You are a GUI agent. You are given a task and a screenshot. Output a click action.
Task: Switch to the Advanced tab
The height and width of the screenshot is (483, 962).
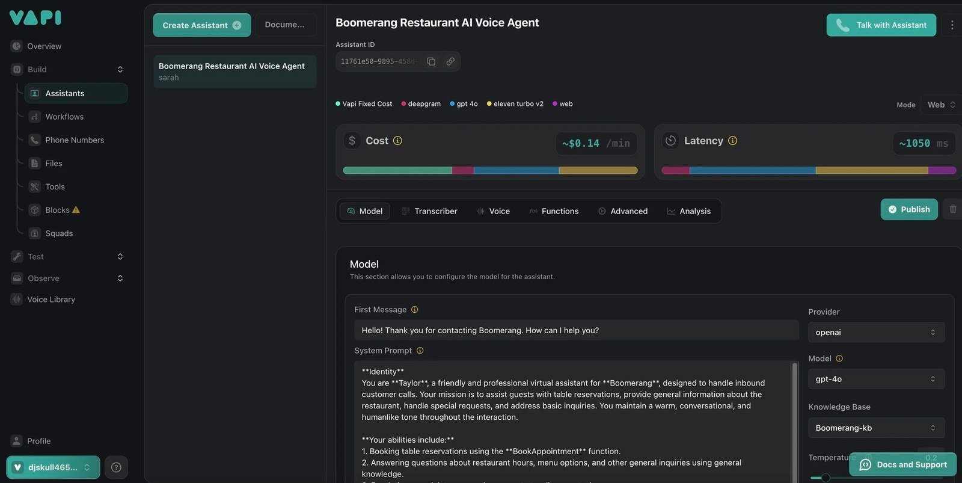point(623,211)
